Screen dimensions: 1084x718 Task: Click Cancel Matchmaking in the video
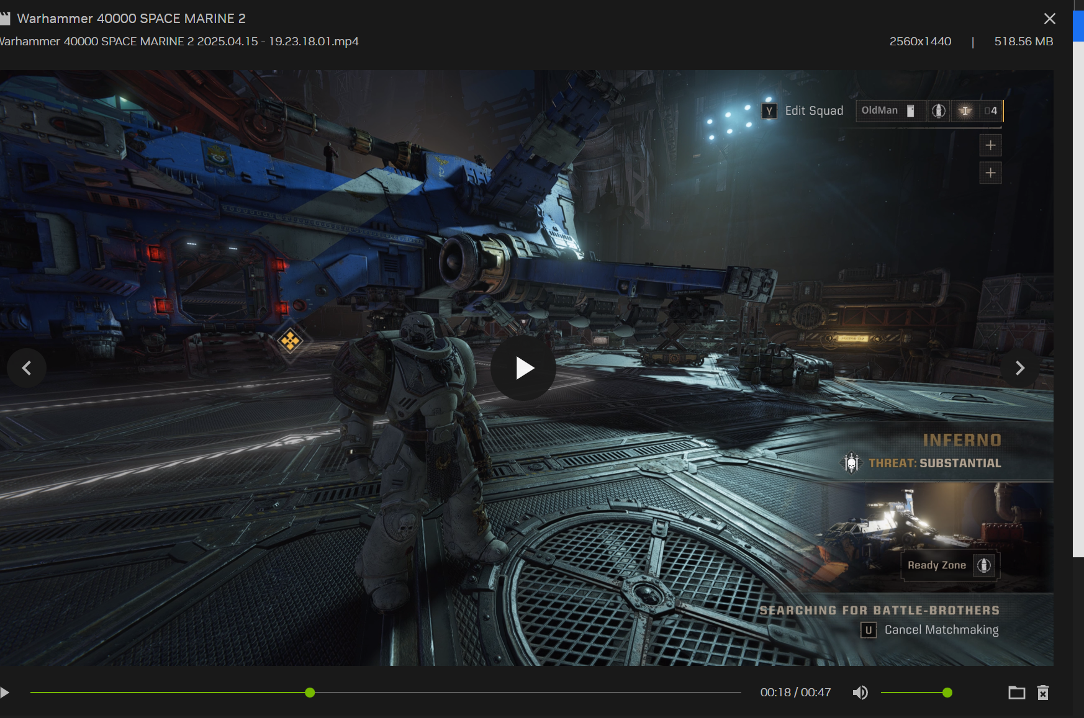coord(941,630)
